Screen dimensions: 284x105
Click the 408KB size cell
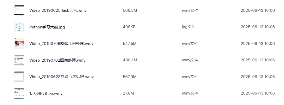click(x=129, y=27)
